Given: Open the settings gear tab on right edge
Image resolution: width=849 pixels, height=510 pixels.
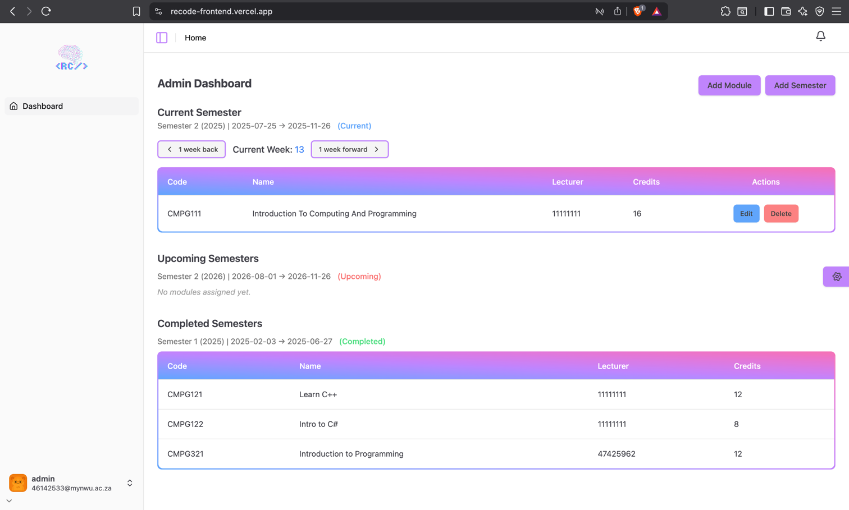Looking at the screenshot, I should [837, 277].
